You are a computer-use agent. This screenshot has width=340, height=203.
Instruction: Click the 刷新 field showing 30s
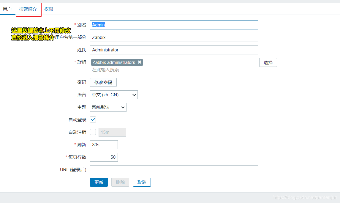pos(104,145)
